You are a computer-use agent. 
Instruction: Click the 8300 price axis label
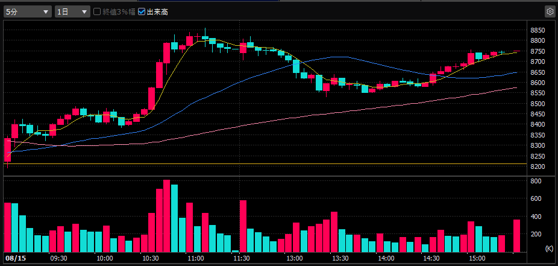tap(538, 145)
